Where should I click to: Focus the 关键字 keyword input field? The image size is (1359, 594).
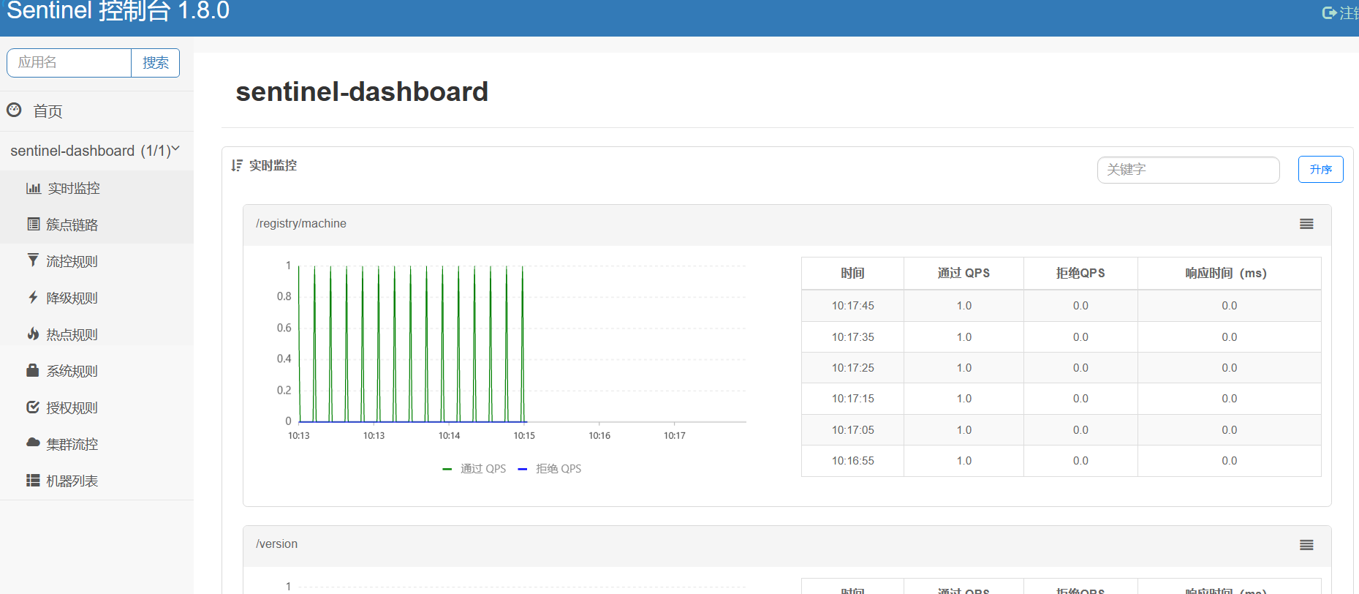(x=1188, y=170)
